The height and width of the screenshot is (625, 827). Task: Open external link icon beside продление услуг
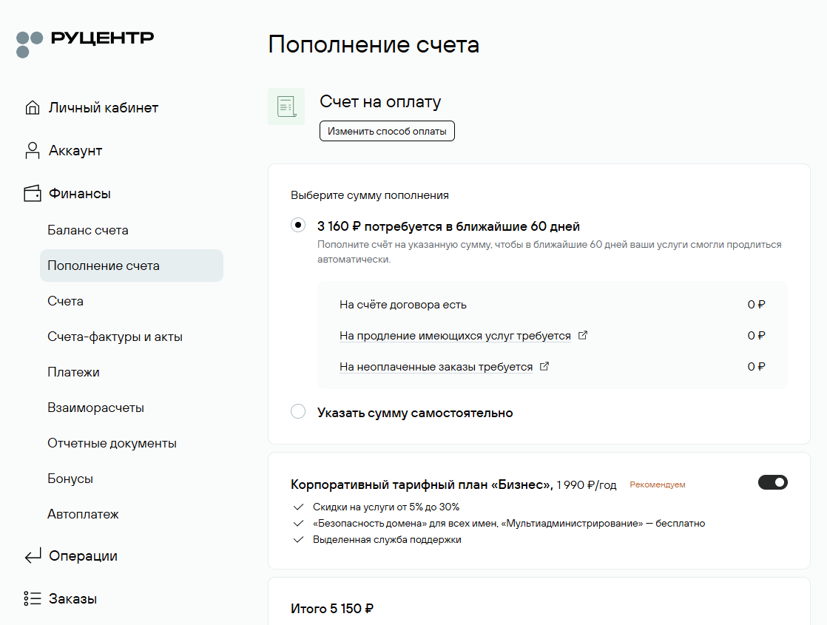[x=583, y=335]
